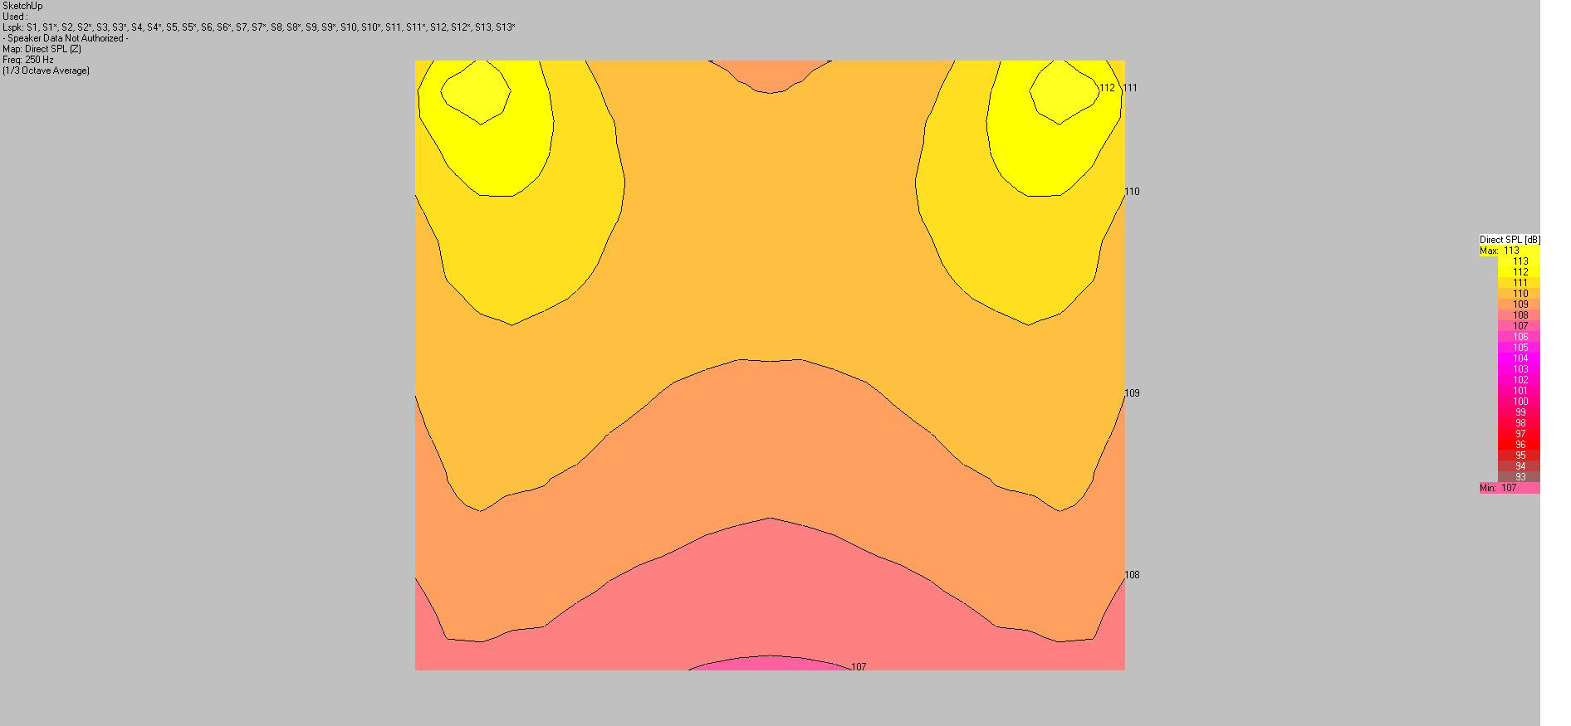
Task: Click the 'Freq: 250 Hz' line
Action: (x=28, y=60)
